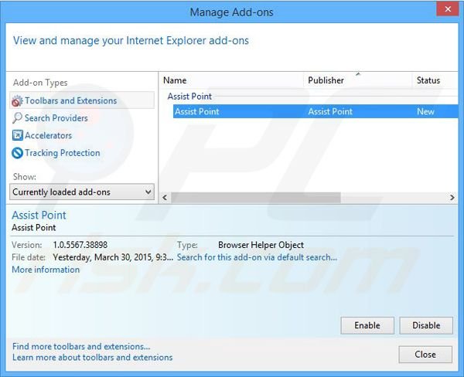464x377 pixels.
Task: Click the Enable button
Action: [367, 325]
